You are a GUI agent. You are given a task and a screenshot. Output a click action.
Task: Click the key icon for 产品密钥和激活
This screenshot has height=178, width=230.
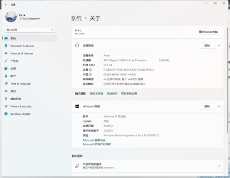pyautogui.click(x=77, y=166)
